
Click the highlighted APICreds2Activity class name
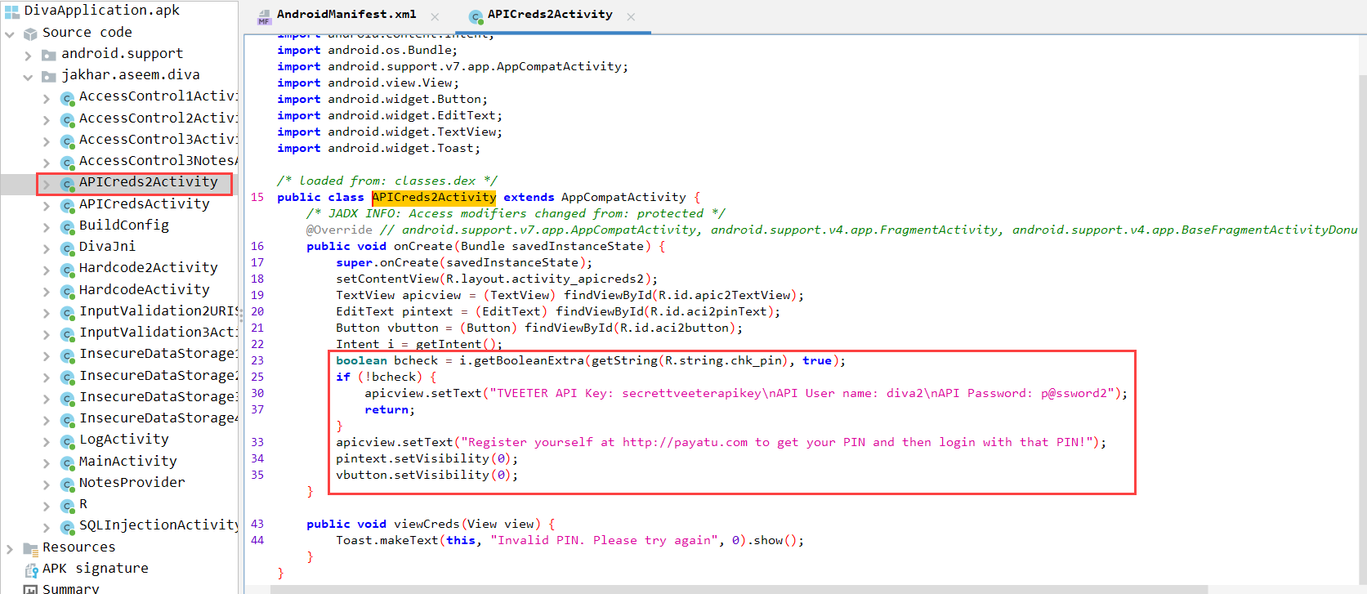coord(434,198)
